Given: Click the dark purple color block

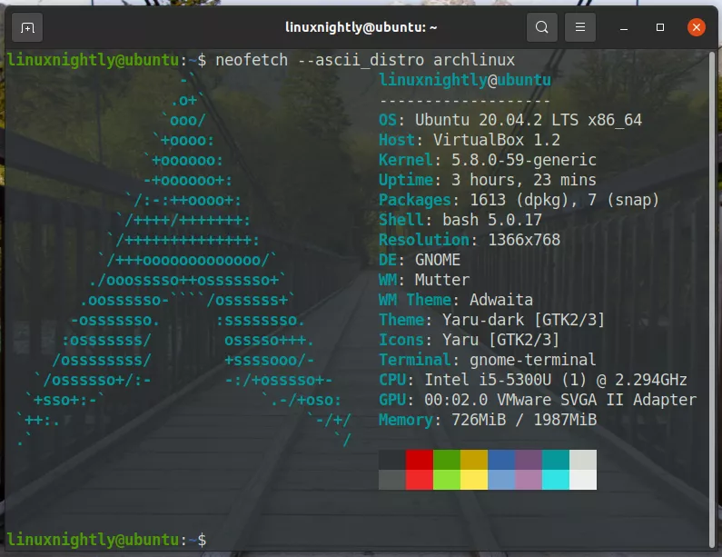Looking at the screenshot, I should pos(529,460).
